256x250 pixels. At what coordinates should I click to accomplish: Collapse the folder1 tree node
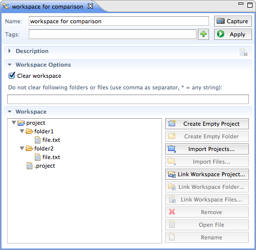click(x=22, y=131)
